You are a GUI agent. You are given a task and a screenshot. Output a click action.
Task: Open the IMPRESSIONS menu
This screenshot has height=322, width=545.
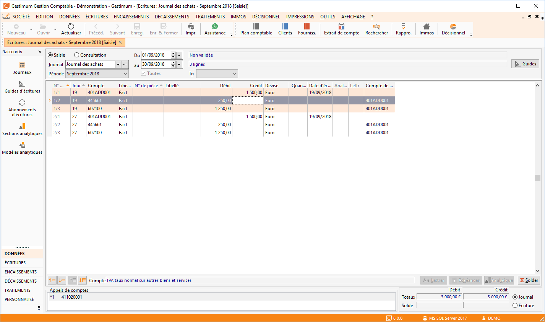coord(300,17)
